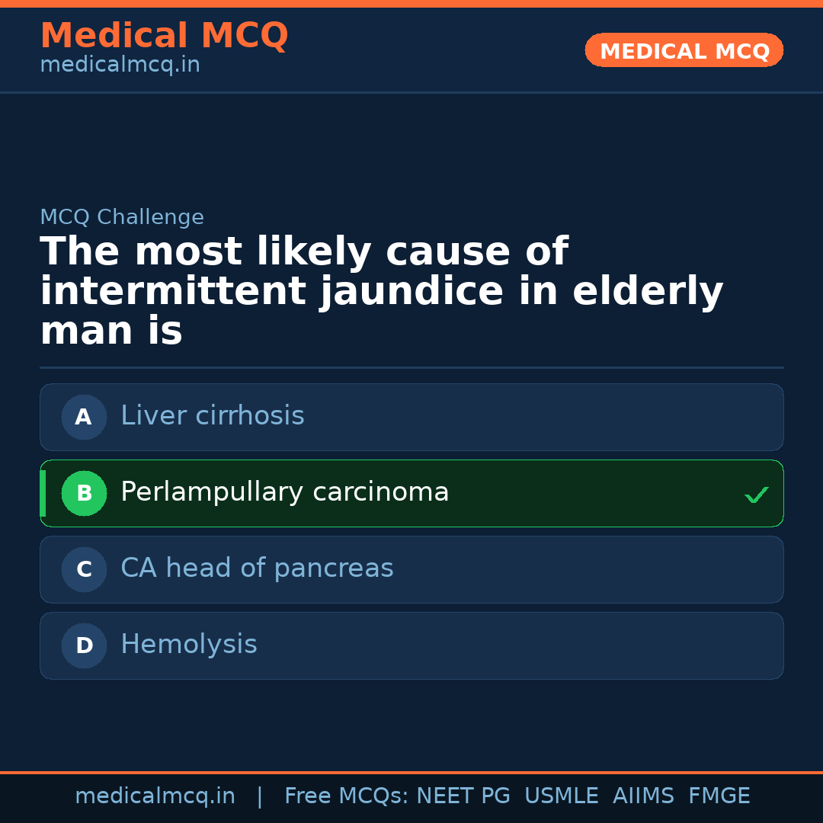
Task: Click FMGE in the footer
Action: coord(719,796)
